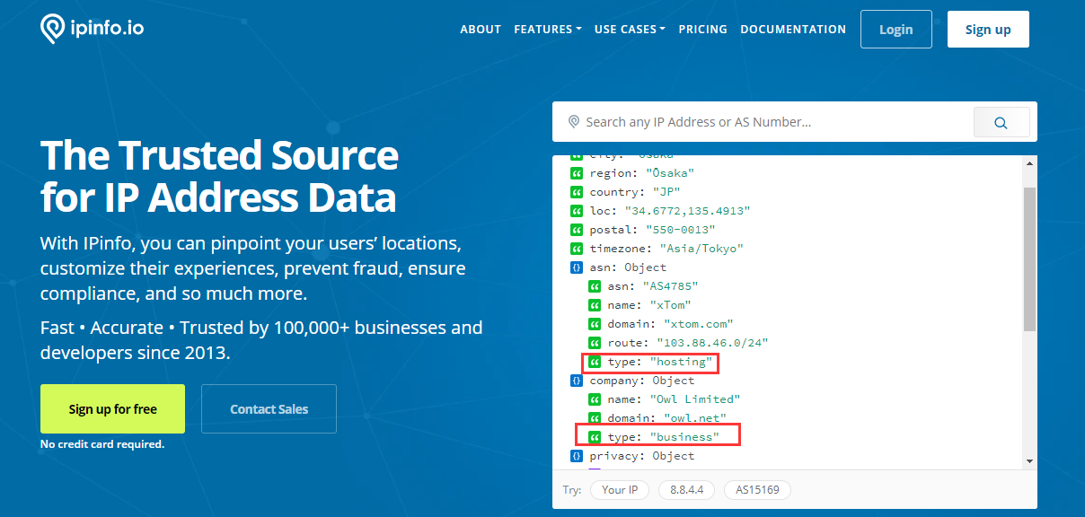Click the Contact Sales button

point(269,409)
